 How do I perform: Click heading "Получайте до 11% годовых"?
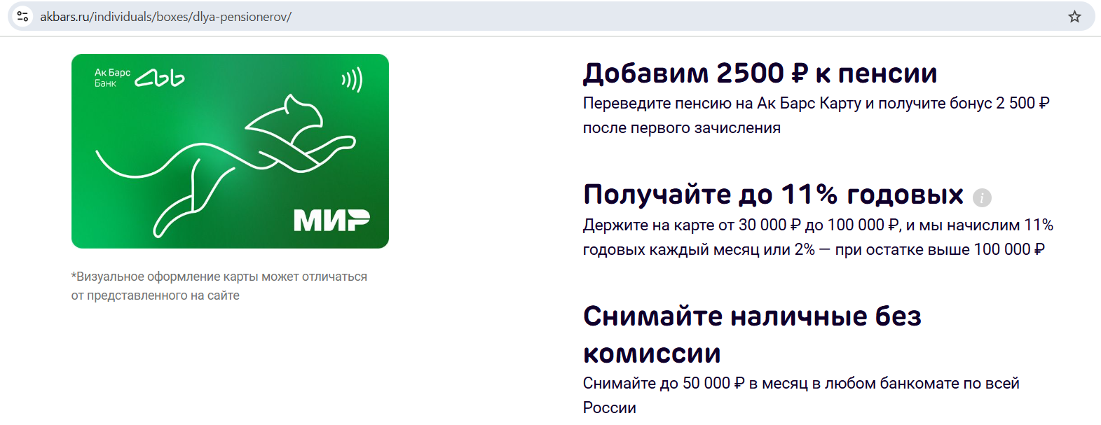(x=773, y=194)
